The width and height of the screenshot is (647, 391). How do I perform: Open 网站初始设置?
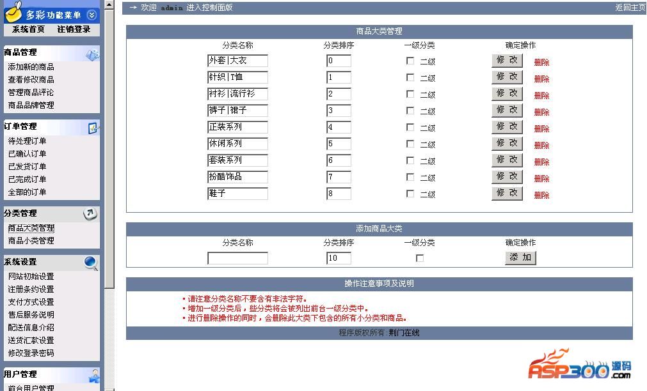pos(31,277)
